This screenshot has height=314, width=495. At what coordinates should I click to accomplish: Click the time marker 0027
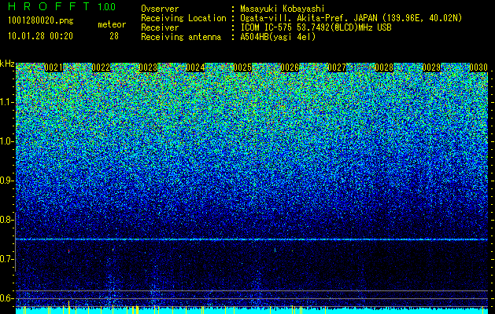coord(337,68)
